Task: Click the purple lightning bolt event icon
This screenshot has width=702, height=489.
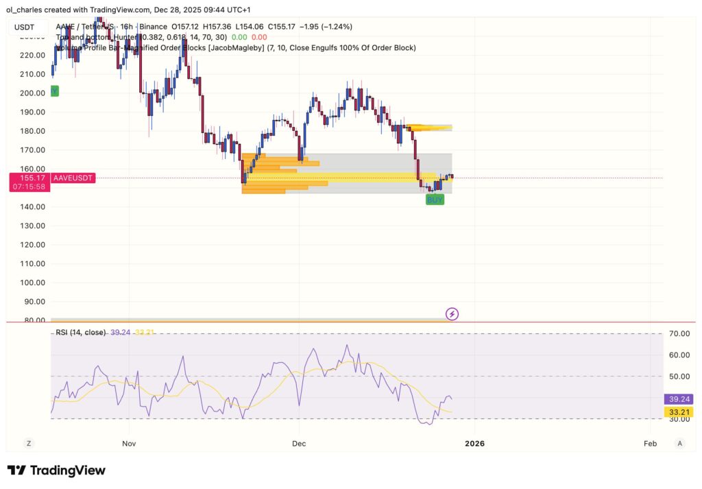Action: coord(452,314)
